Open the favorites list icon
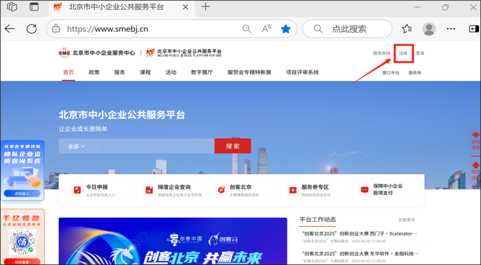The width and height of the screenshot is (481, 265). [407, 29]
